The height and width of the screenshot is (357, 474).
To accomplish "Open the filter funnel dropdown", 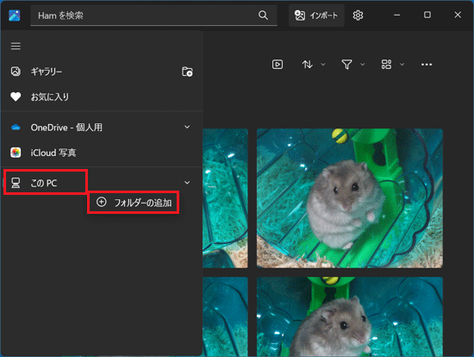I will 352,65.
